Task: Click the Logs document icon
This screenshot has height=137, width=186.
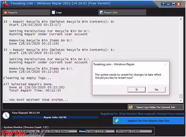Action: tap(53, 12)
